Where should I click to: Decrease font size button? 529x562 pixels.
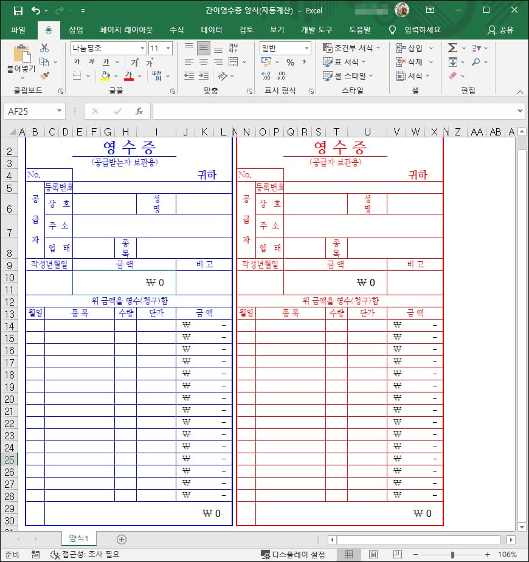[x=150, y=62]
